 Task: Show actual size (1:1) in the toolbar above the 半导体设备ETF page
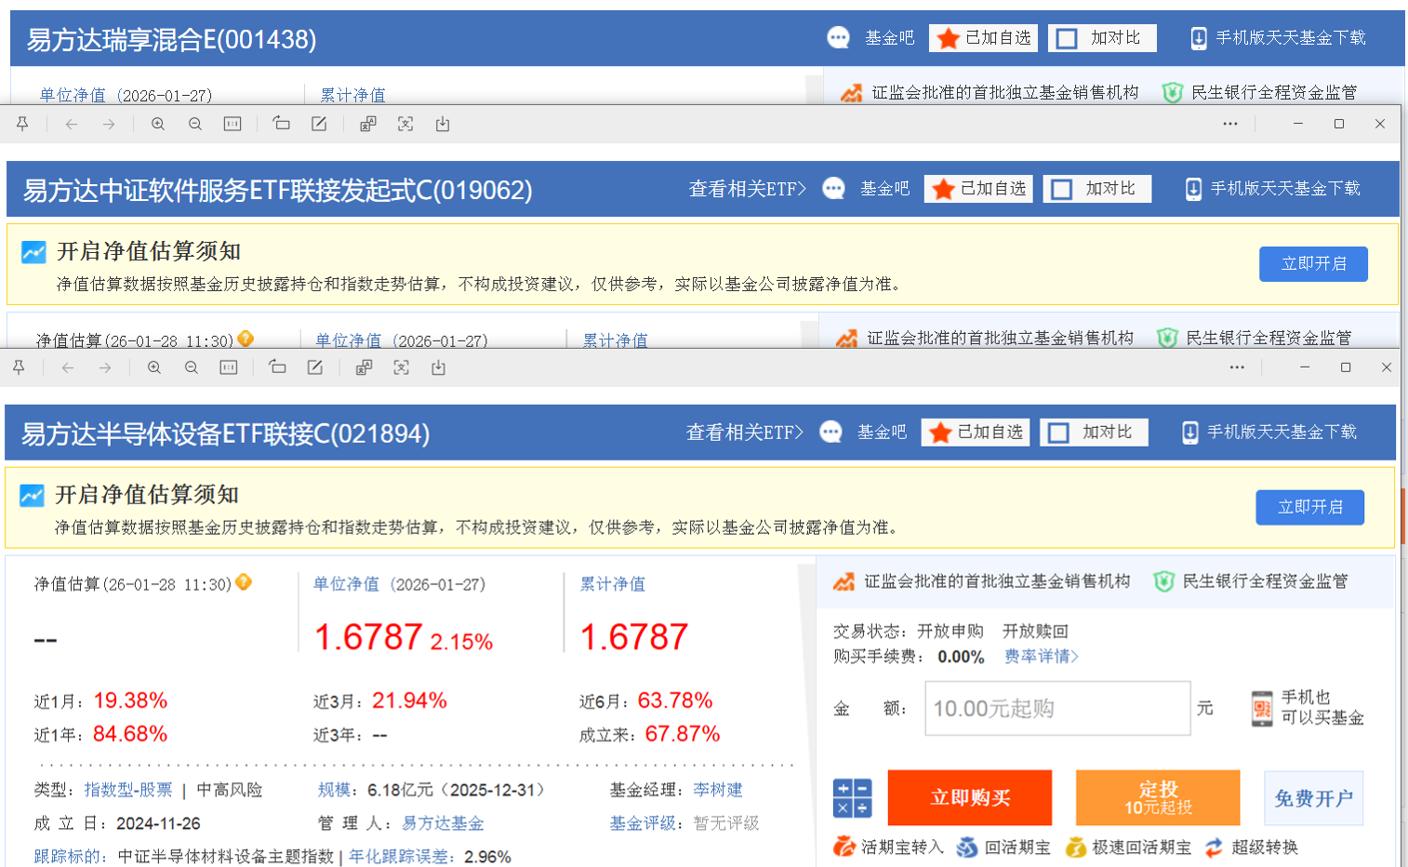(229, 367)
